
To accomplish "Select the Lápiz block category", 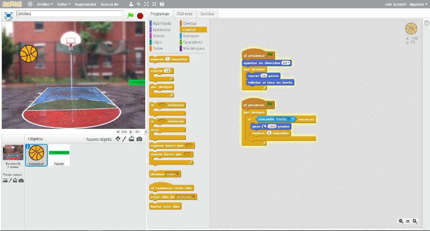I will coord(157,42).
